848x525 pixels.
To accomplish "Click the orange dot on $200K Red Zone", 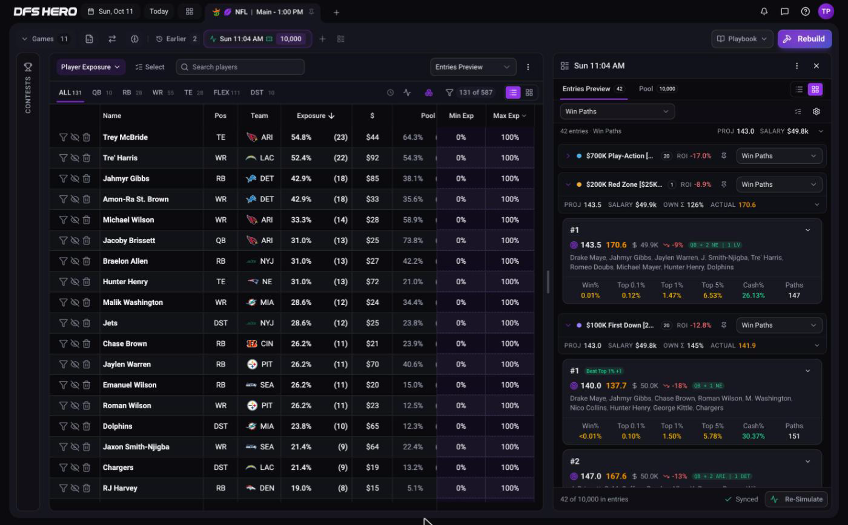I will 579,184.
